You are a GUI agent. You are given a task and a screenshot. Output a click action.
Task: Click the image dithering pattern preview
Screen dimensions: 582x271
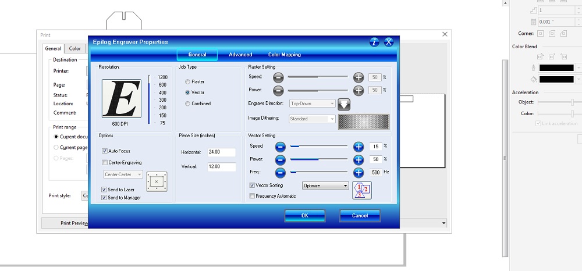coord(364,122)
